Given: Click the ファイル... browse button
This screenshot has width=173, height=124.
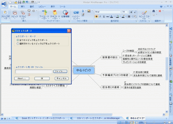Looking at the screenshot, I should (x=60, y=71).
